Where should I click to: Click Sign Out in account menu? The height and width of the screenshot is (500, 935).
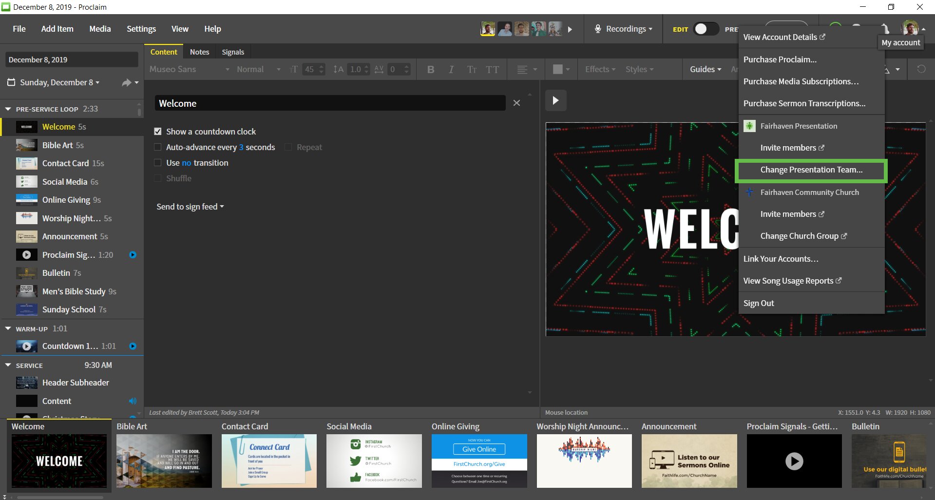point(759,303)
